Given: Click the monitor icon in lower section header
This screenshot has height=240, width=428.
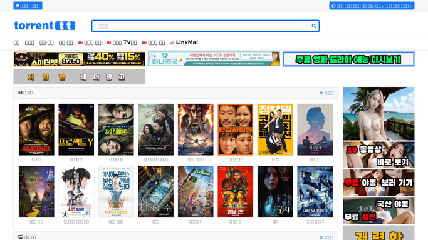Looking at the screenshot, I should click(x=21, y=237).
